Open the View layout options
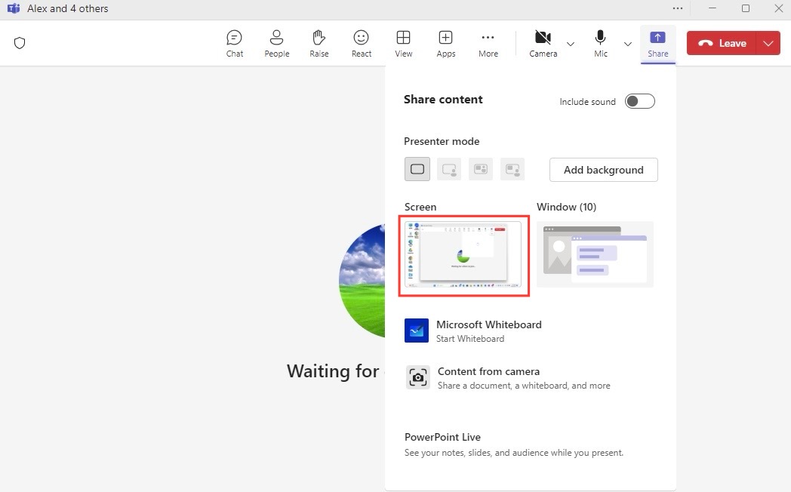The image size is (791, 492). (x=403, y=43)
